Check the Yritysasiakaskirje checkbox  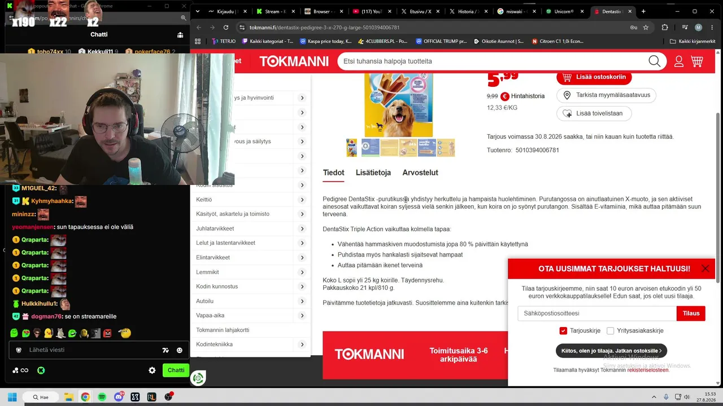[610, 331]
